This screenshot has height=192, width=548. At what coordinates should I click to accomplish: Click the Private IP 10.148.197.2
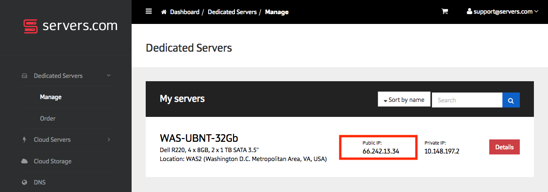click(442, 152)
